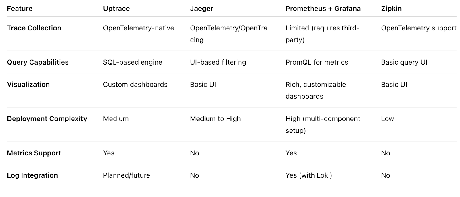The width and height of the screenshot is (460, 197).
Task: Click the Zipkin column header
Action: pyautogui.click(x=391, y=9)
